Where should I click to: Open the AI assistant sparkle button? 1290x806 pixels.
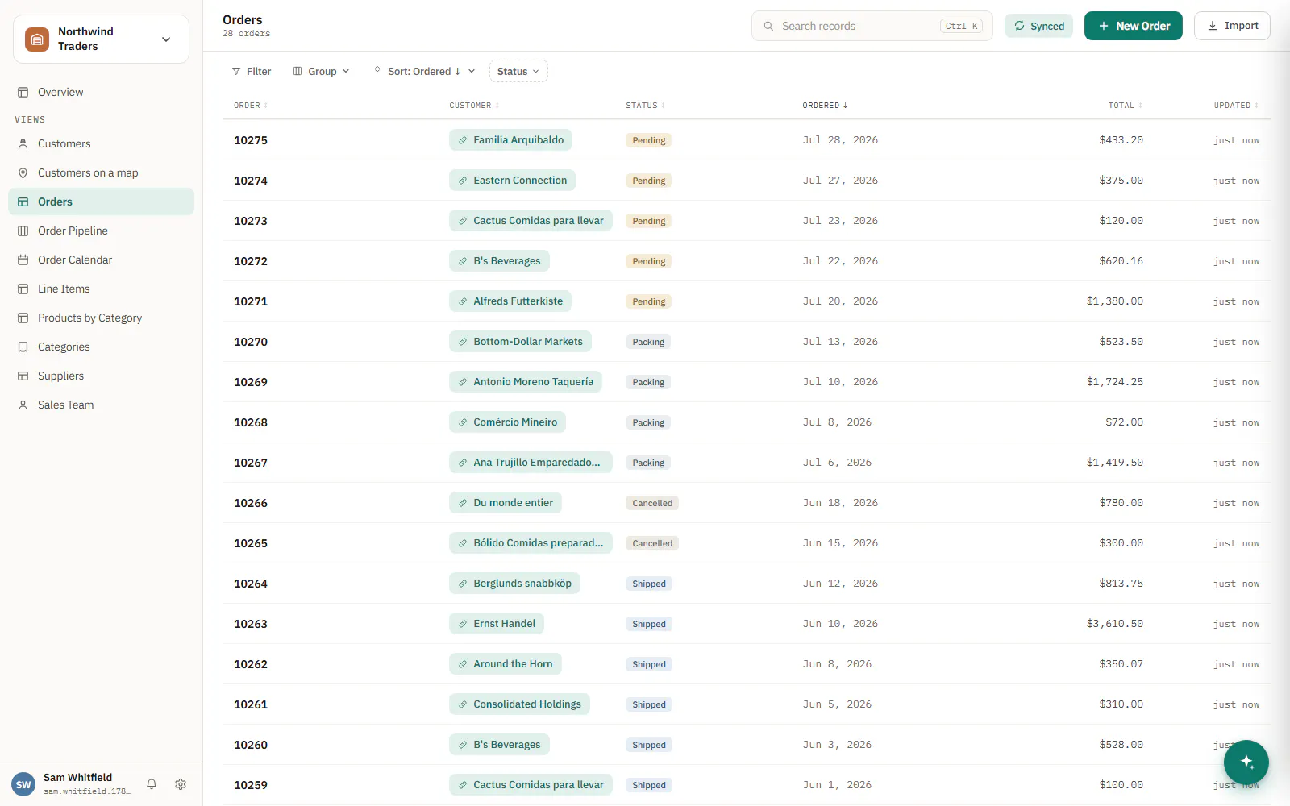pyautogui.click(x=1246, y=762)
